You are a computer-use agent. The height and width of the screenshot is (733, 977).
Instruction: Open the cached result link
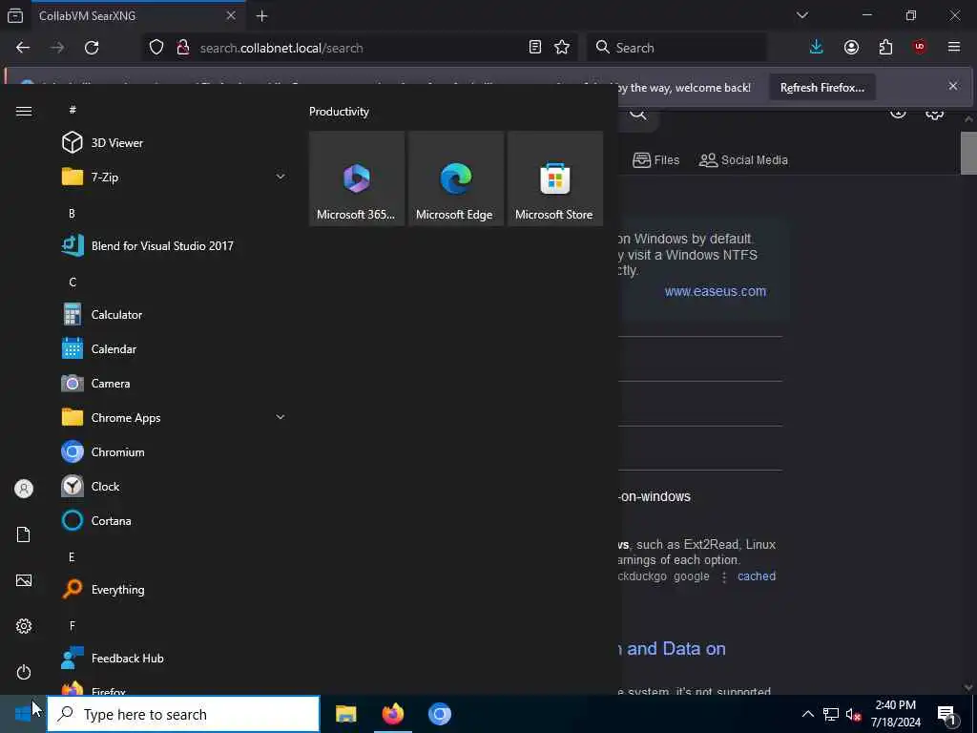click(x=757, y=576)
